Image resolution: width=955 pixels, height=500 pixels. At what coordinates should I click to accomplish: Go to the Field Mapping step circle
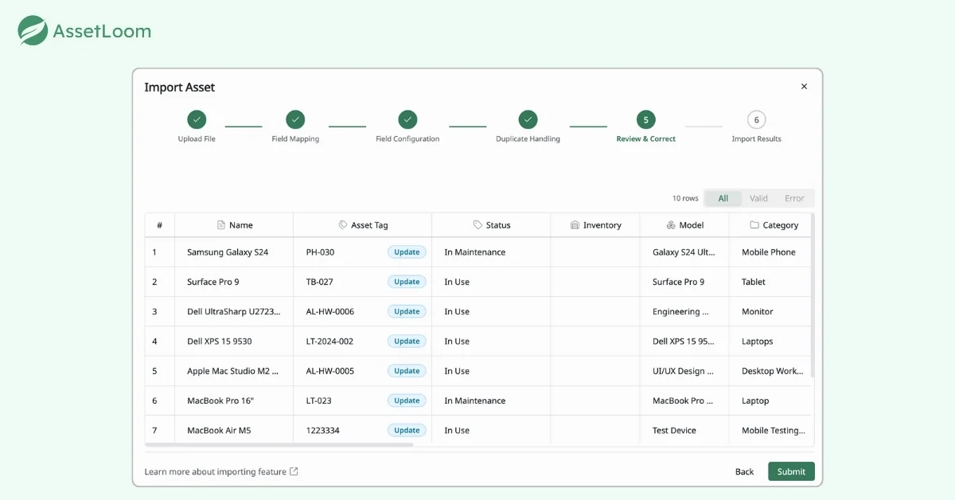[x=295, y=119]
